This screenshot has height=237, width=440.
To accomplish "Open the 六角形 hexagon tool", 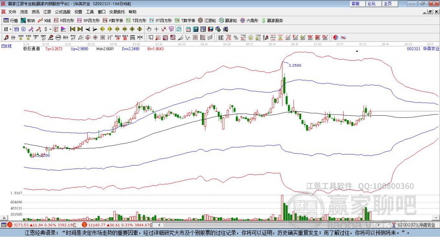I will pyautogui.click(x=249, y=21).
